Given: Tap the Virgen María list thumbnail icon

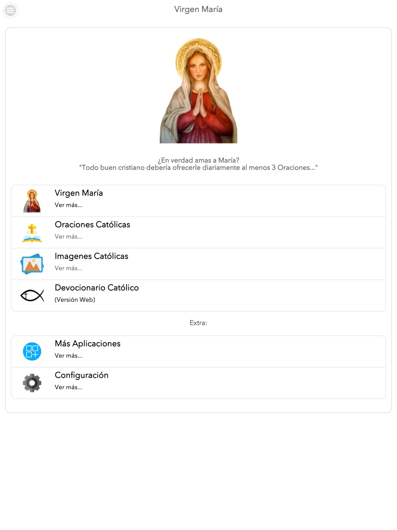Looking at the screenshot, I should (32, 201).
